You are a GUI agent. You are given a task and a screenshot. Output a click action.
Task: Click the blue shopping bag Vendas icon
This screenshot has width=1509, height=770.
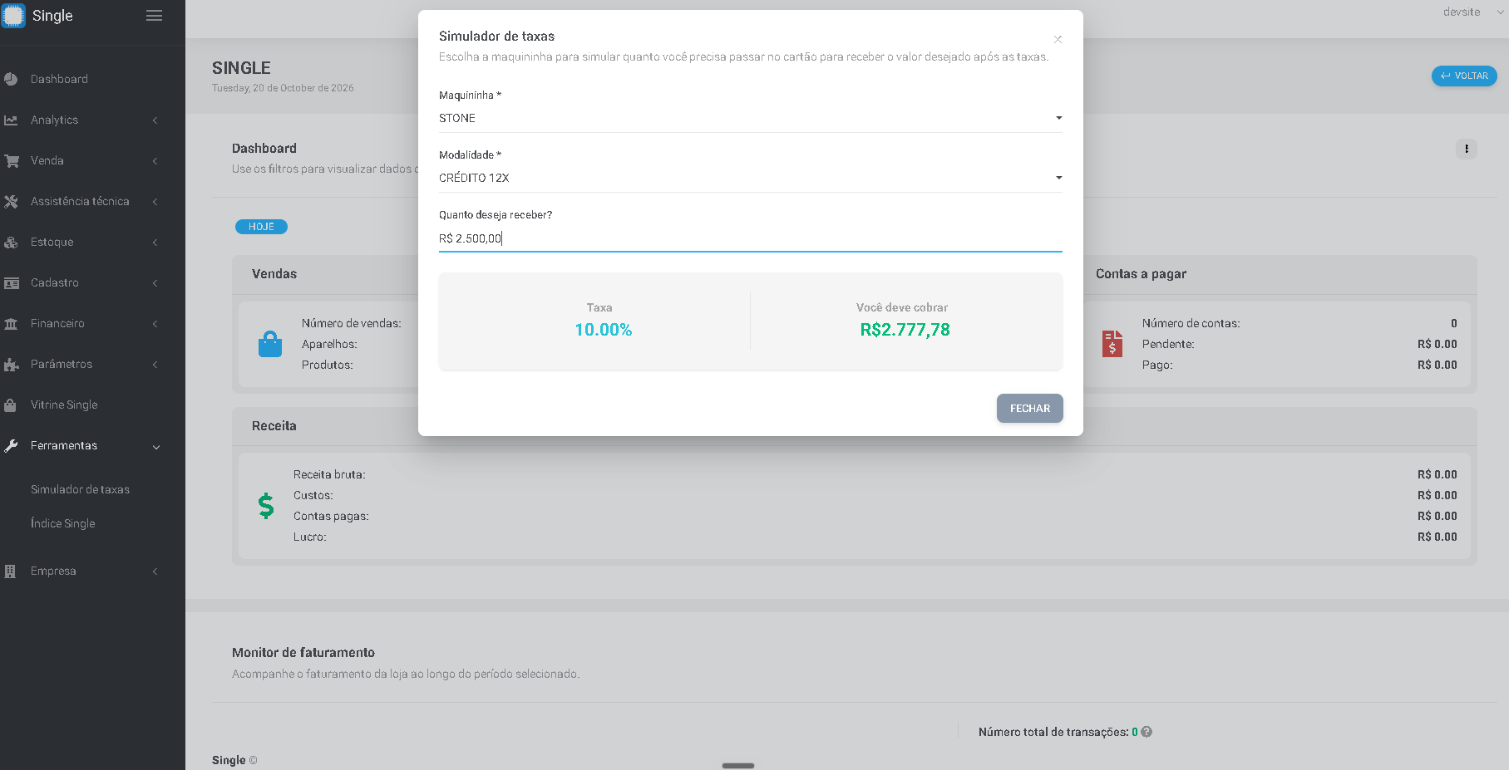click(x=270, y=344)
